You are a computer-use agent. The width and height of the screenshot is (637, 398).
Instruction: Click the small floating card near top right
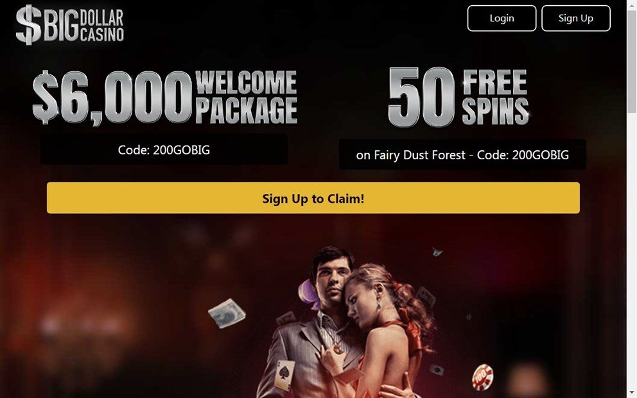[437, 253]
